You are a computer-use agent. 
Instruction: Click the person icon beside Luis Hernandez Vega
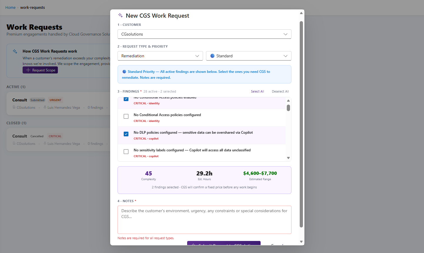pyautogui.click(x=44, y=107)
